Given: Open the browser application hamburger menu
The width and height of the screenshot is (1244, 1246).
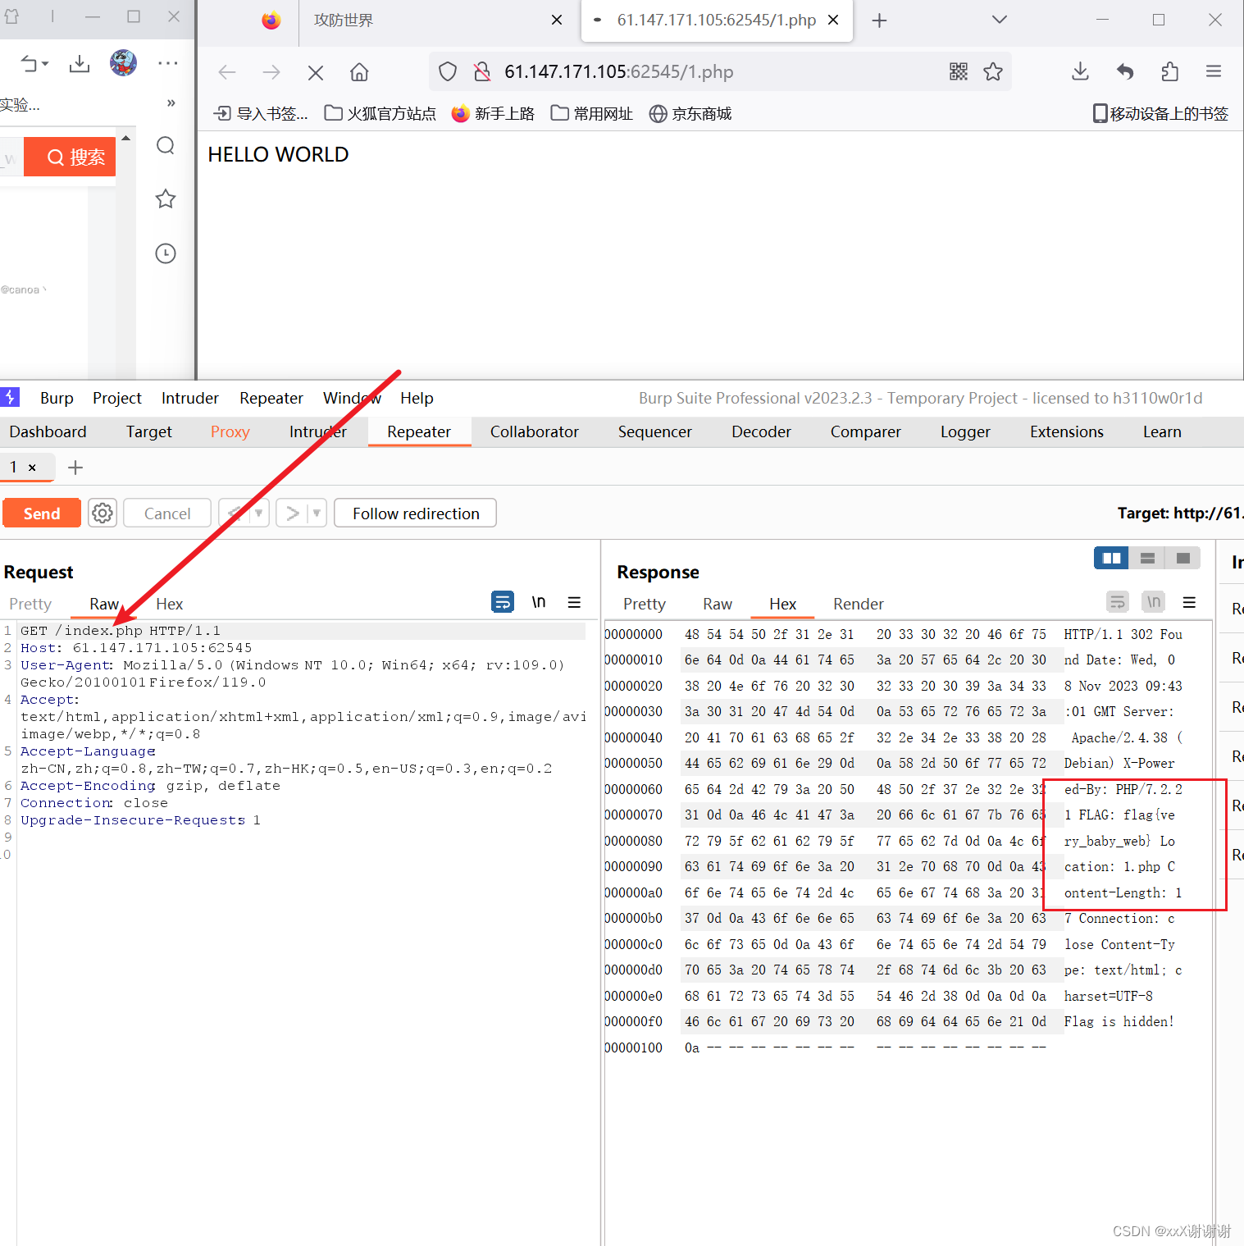Looking at the screenshot, I should coord(1214,71).
